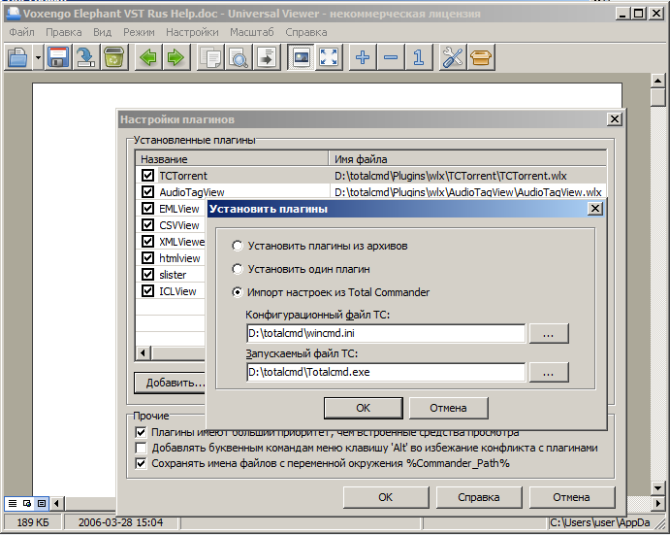Click the Zoom in plus icon
This screenshot has height=535, width=670.
[363, 57]
